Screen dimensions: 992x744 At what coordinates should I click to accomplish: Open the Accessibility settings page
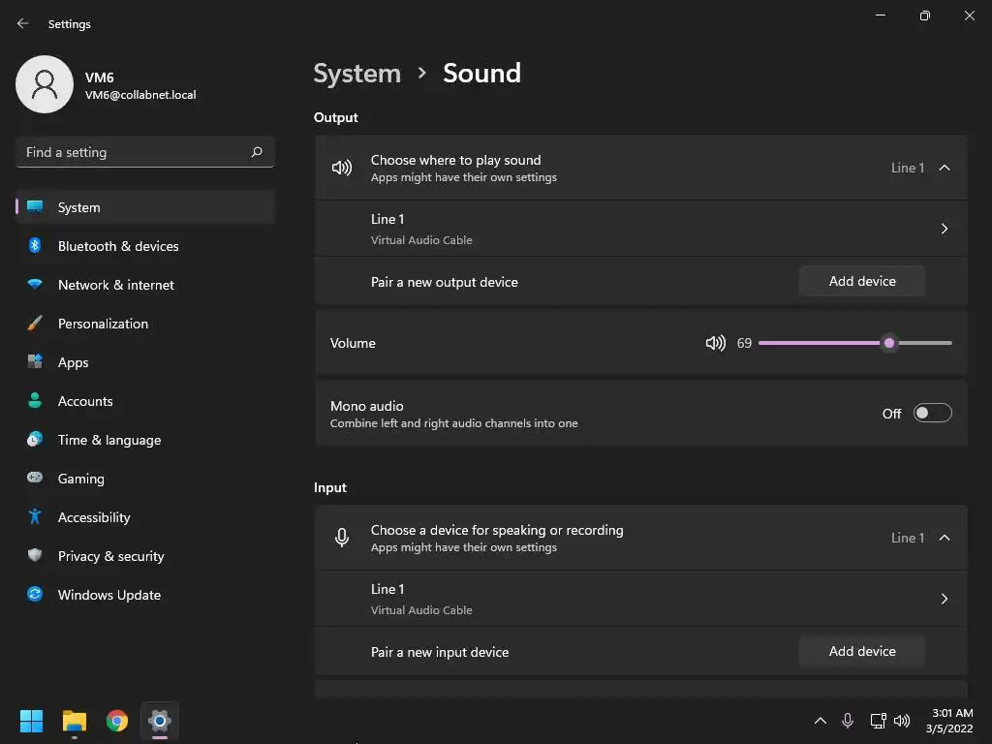pos(94,517)
